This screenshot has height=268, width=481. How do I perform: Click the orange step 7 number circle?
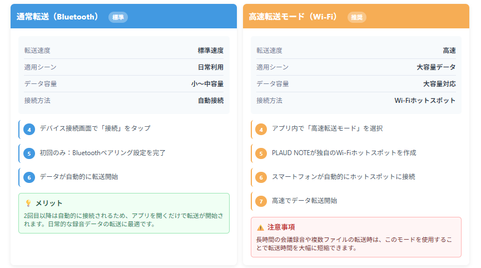point(261,201)
